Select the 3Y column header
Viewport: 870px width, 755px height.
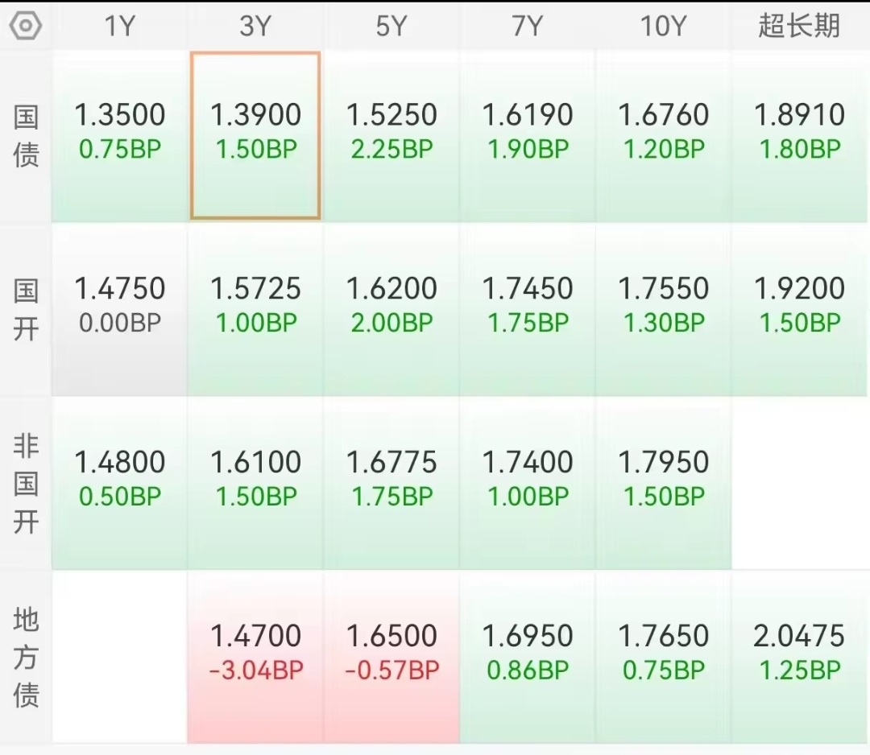pyautogui.click(x=255, y=26)
